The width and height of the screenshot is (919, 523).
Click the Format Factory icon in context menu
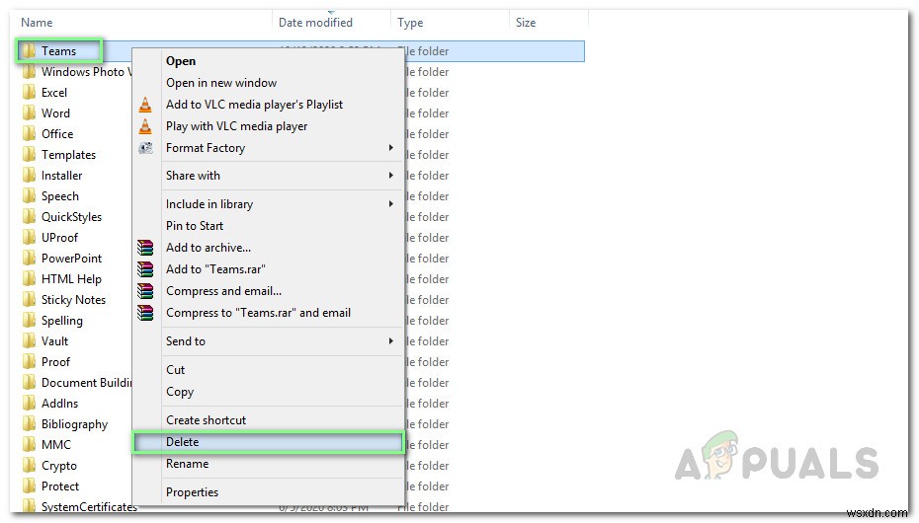(x=145, y=148)
